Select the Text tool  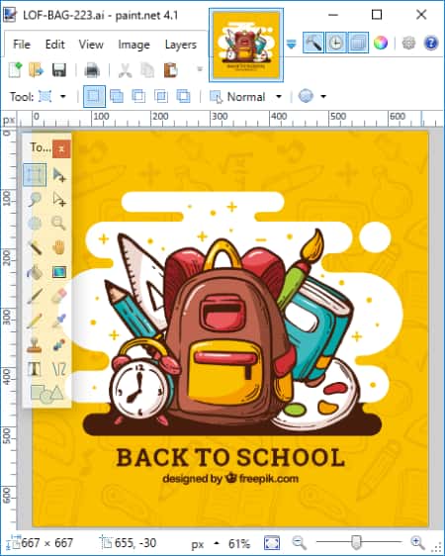click(x=35, y=369)
